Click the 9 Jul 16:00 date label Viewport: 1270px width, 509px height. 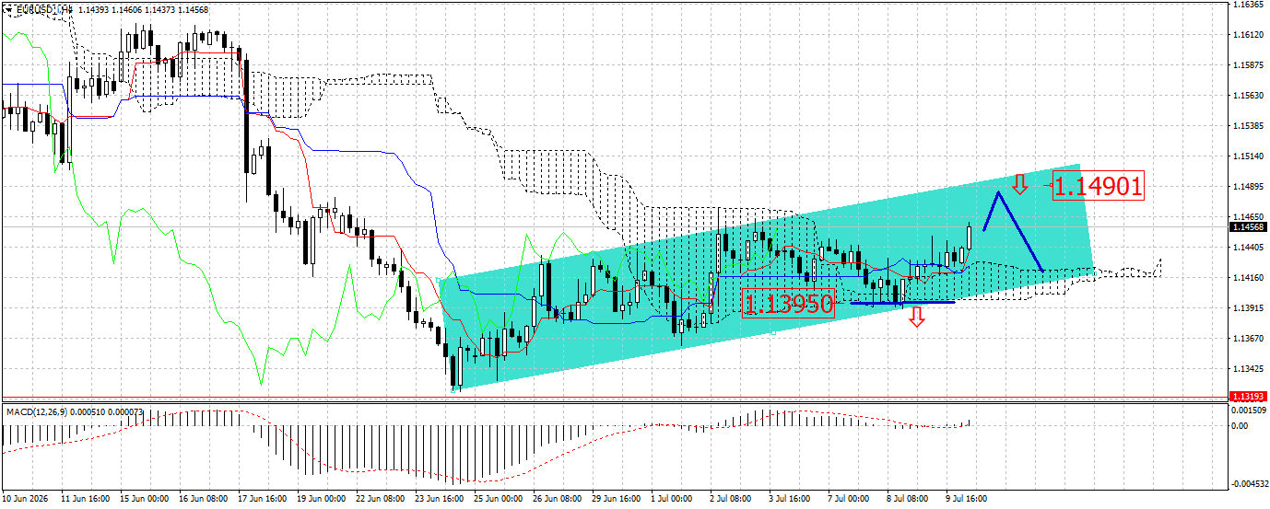[x=967, y=499]
